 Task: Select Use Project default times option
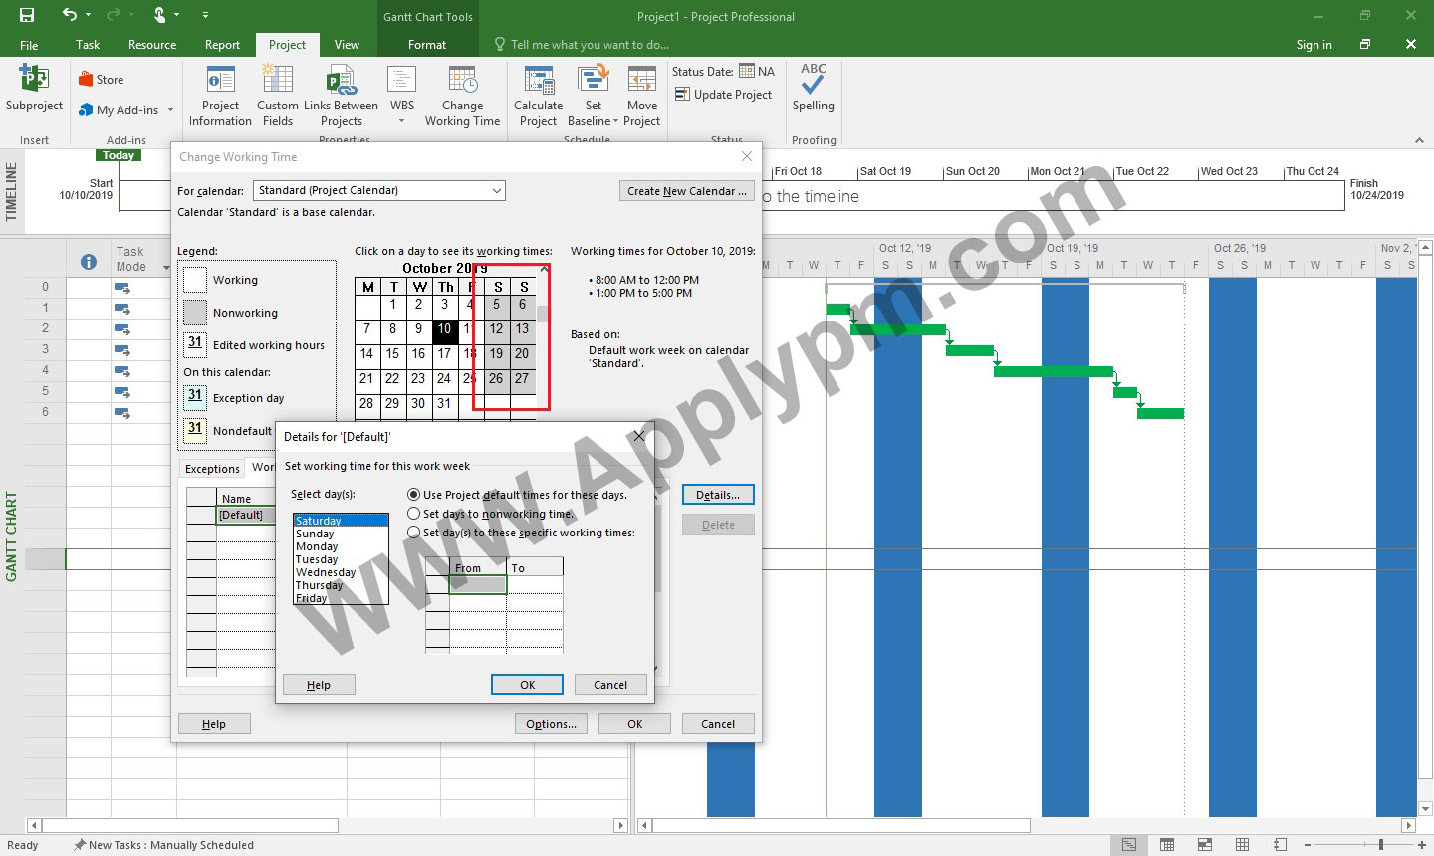click(x=414, y=495)
